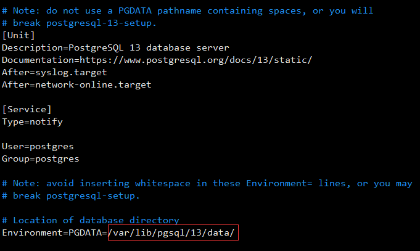420x251 pixels.
Task: Click the User=postgres line
Action: tap(38, 146)
